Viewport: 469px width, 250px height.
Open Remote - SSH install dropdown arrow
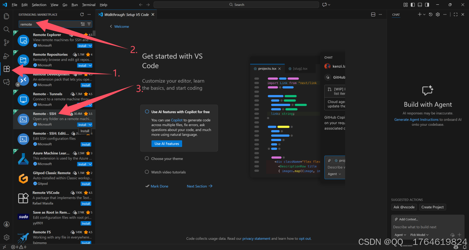(x=90, y=125)
